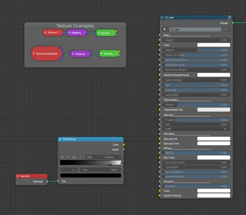Click the Melanin Redness slider at 0.250
The width and height of the screenshot is (246, 215).
pyautogui.click(x=196, y=55)
